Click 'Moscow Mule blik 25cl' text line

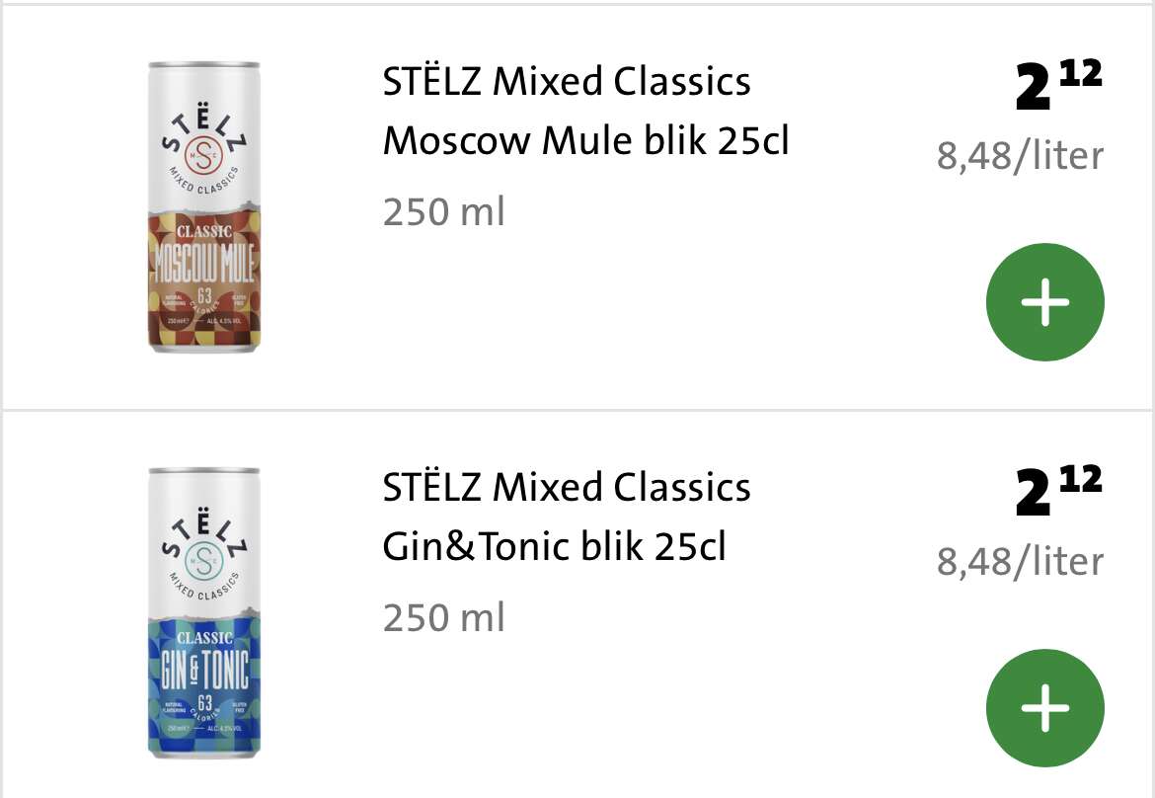pos(585,140)
